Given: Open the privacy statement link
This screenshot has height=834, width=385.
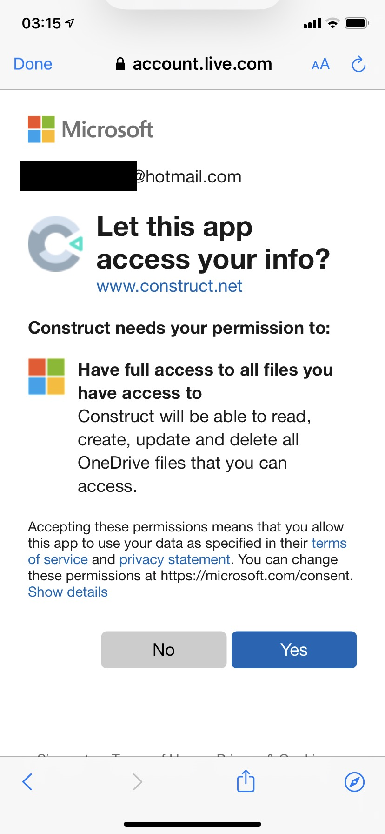Looking at the screenshot, I should click(175, 559).
